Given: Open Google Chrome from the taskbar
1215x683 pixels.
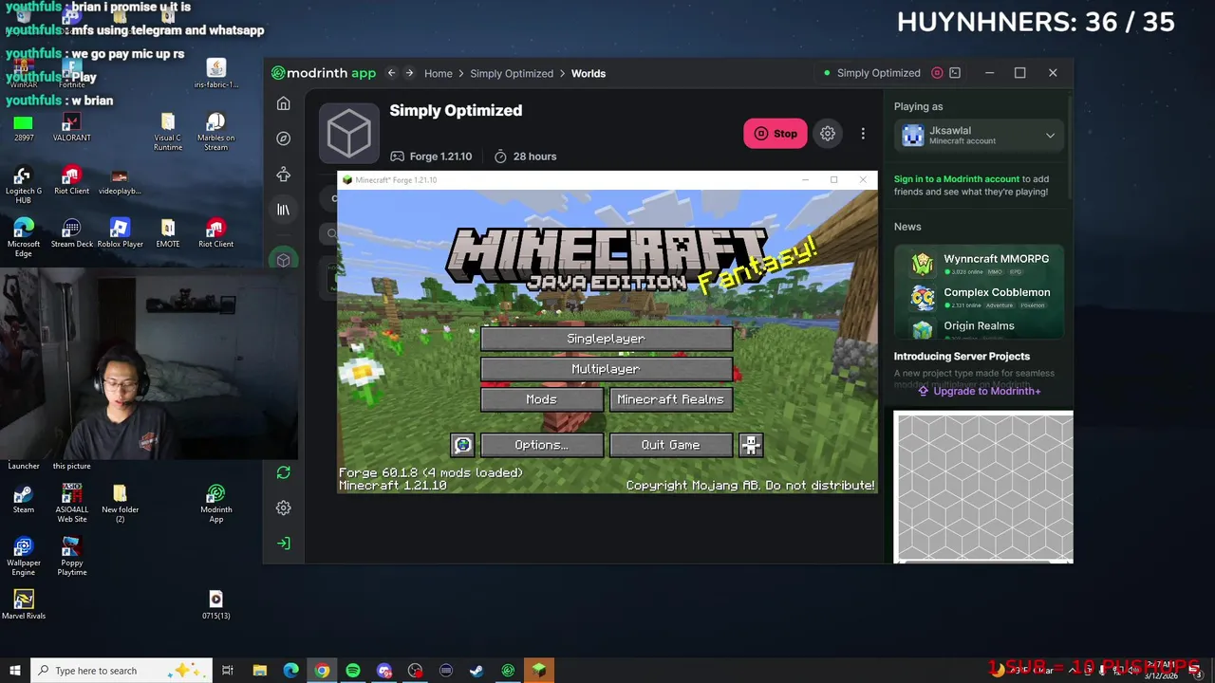Looking at the screenshot, I should tap(322, 671).
